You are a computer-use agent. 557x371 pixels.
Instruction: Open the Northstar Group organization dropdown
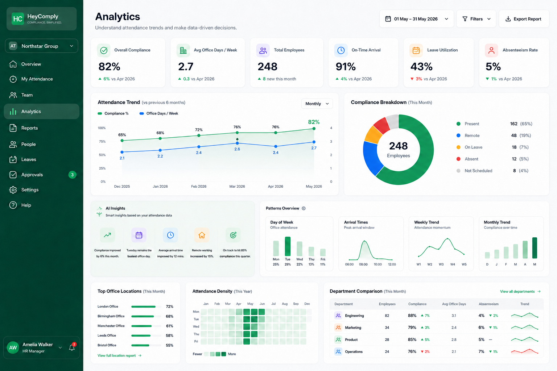coord(42,46)
